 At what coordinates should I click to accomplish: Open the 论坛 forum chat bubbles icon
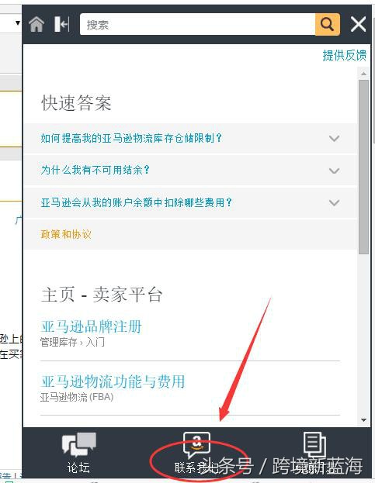pyautogui.click(x=79, y=445)
